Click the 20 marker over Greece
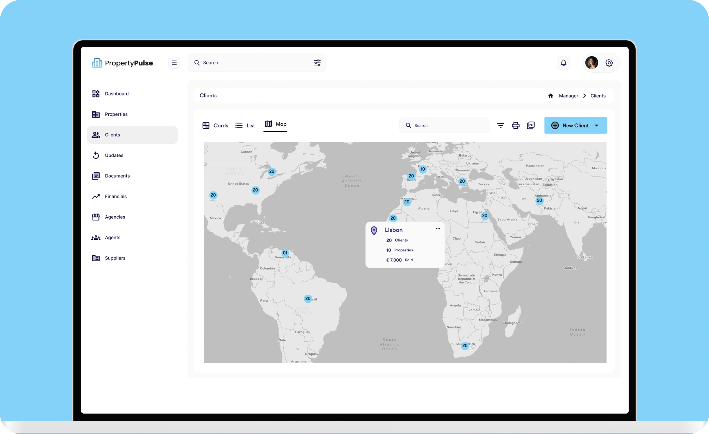 462,181
